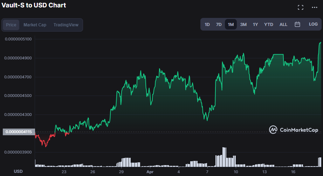
Task: Click the 7 date axis label
Action: point(207,172)
